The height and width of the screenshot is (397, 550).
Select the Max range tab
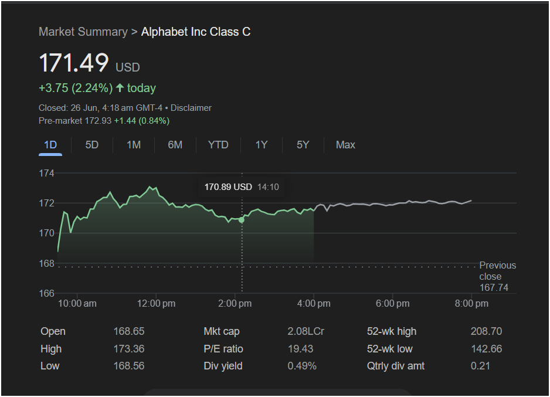[345, 145]
